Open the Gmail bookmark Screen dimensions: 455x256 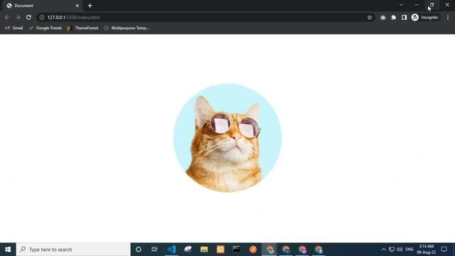[x=14, y=28]
